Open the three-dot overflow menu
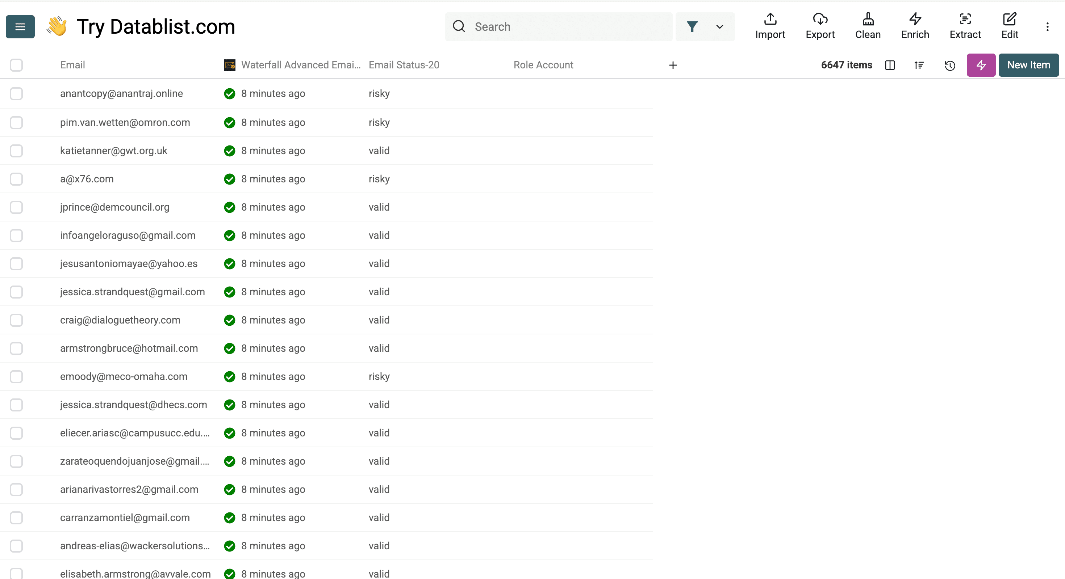 [1048, 26]
